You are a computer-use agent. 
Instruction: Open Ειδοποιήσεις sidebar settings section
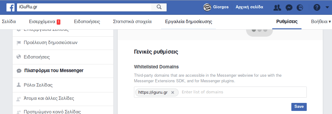[x=63, y=57]
